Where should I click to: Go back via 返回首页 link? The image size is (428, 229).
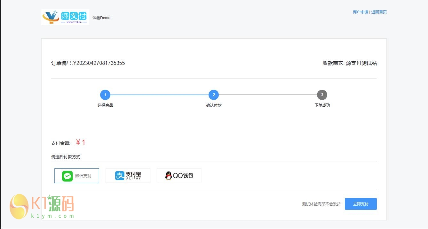[x=379, y=12]
